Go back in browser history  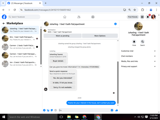[4, 10]
